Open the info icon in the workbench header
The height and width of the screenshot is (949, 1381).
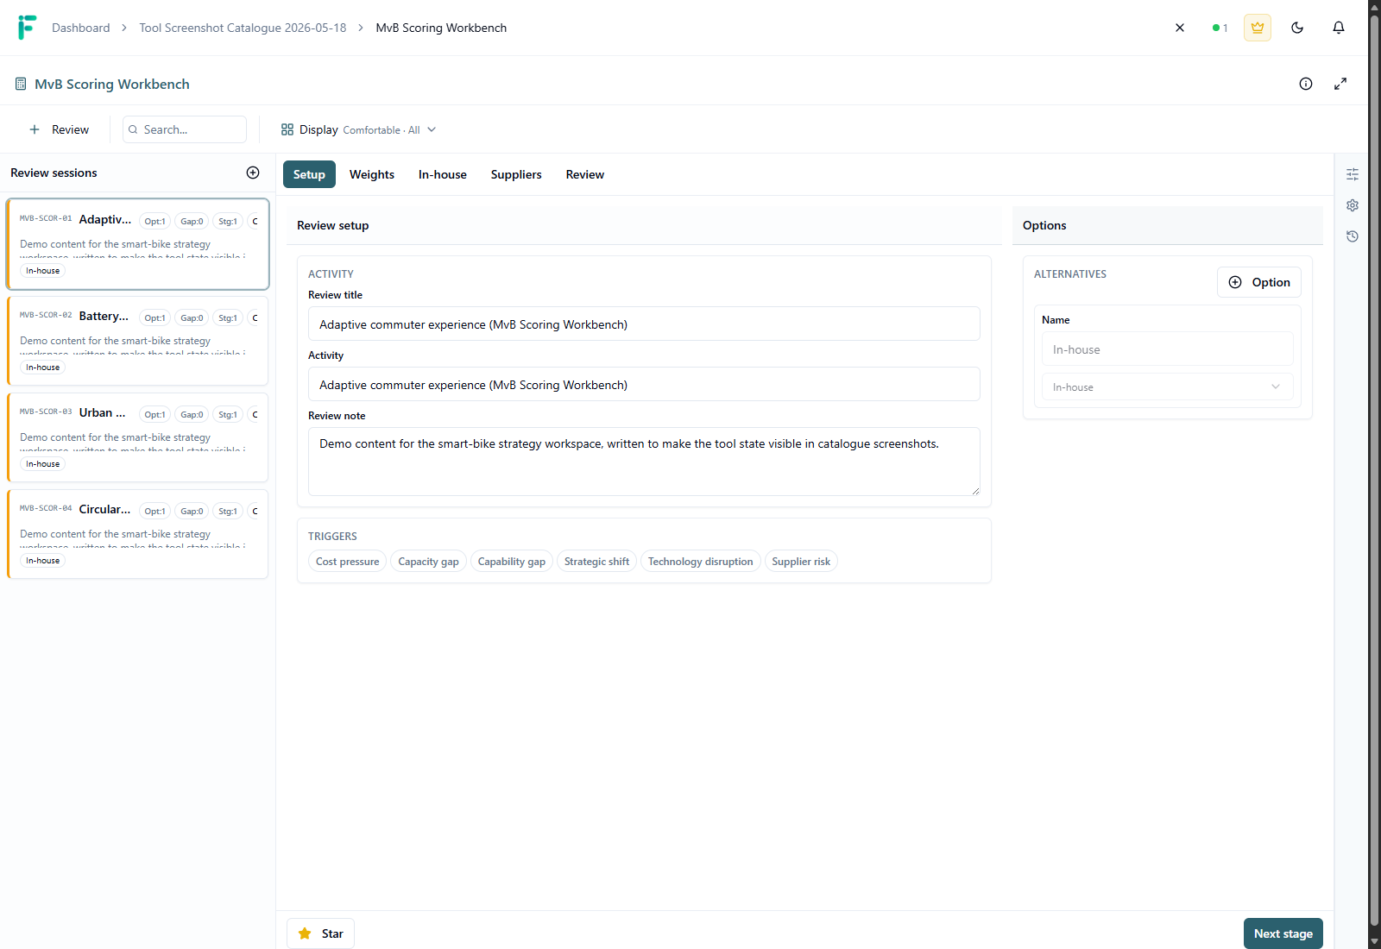[1306, 84]
